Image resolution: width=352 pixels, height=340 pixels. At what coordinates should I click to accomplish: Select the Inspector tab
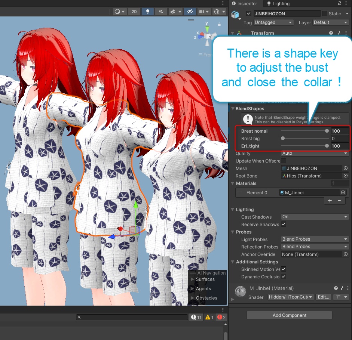pyautogui.click(x=245, y=4)
